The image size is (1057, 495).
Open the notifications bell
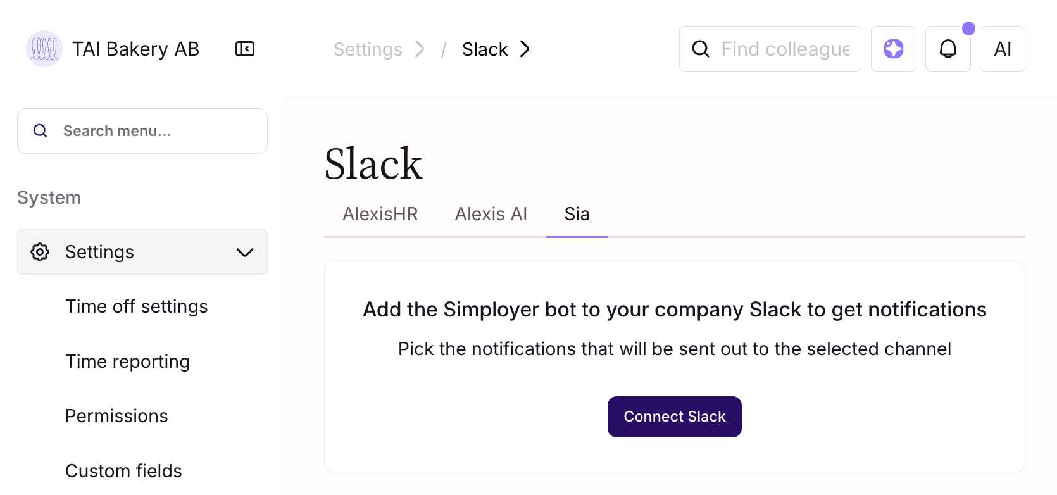pyautogui.click(x=948, y=49)
